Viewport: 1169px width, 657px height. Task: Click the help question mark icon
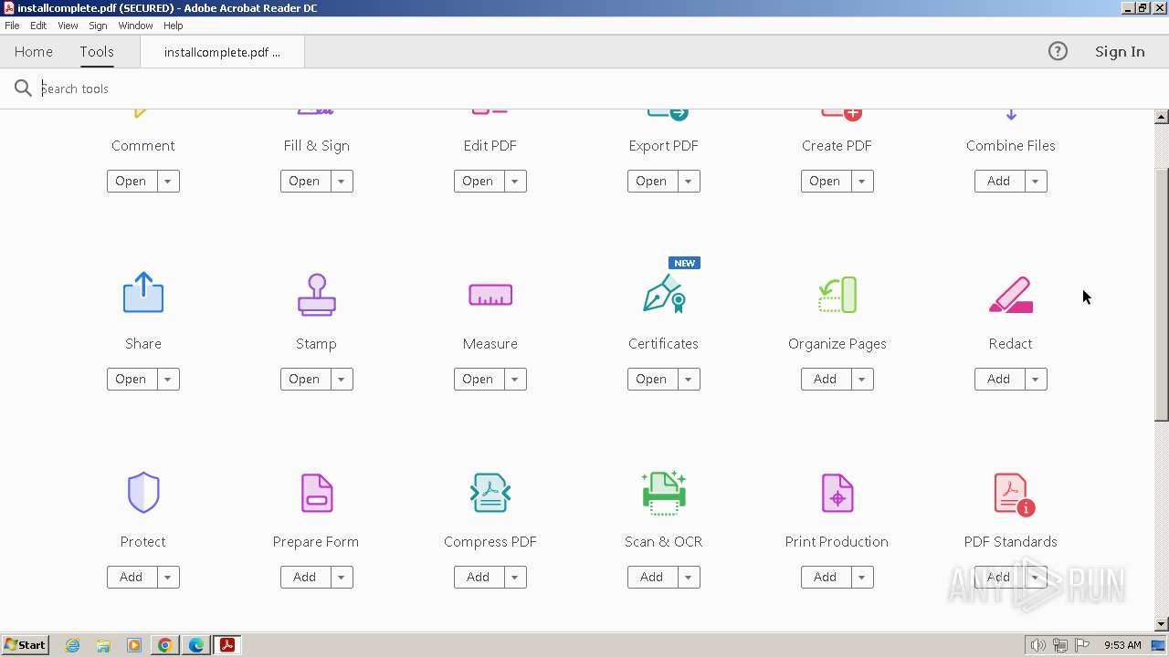click(x=1058, y=52)
